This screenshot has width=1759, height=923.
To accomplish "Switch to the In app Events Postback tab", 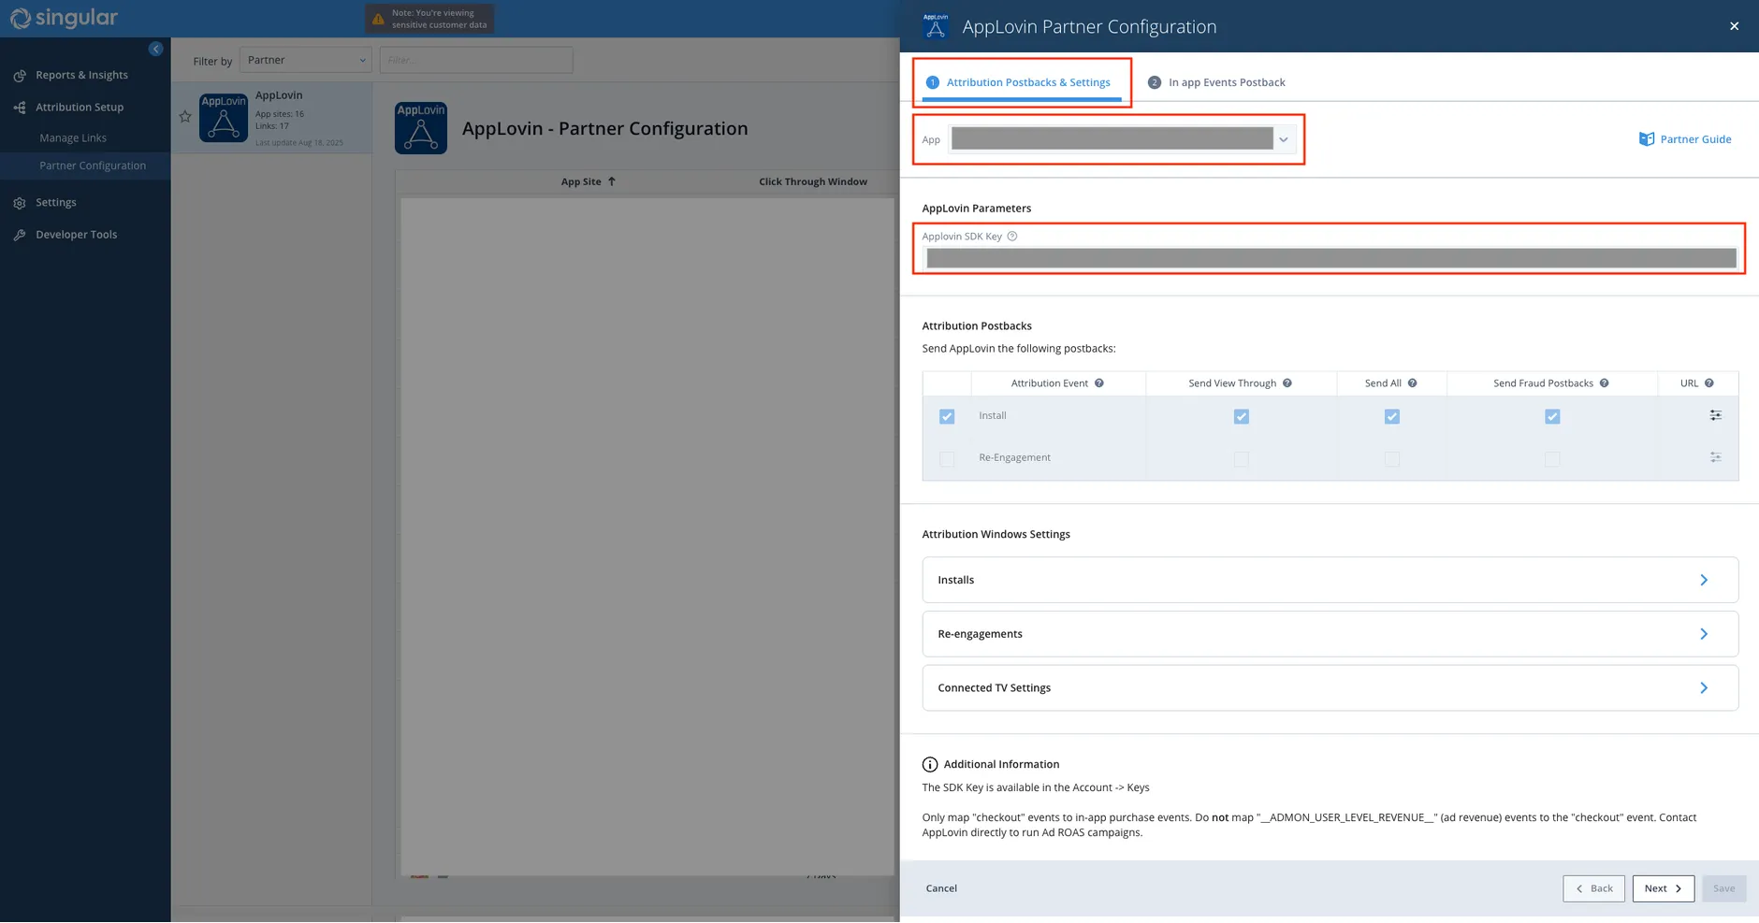I will [1227, 82].
